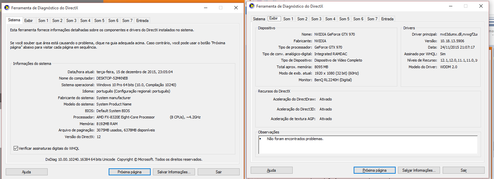Click processor text AMD FX-8320E Eight-Core Processor

[x=126, y=117]
